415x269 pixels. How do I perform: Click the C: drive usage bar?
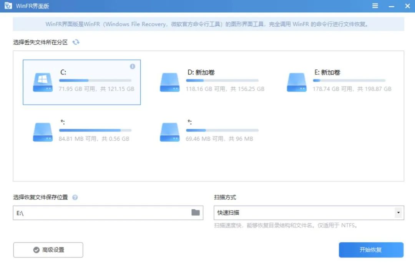click(x=95, y=80)
